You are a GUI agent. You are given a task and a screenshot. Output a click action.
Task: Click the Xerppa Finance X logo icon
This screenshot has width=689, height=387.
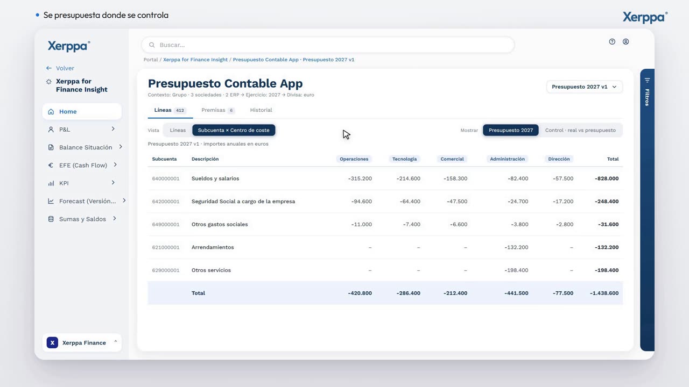(x=52, y=342)
